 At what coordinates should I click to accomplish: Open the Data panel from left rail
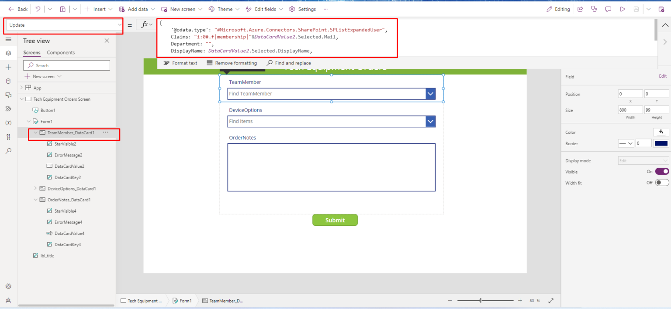tap(8, 81)
